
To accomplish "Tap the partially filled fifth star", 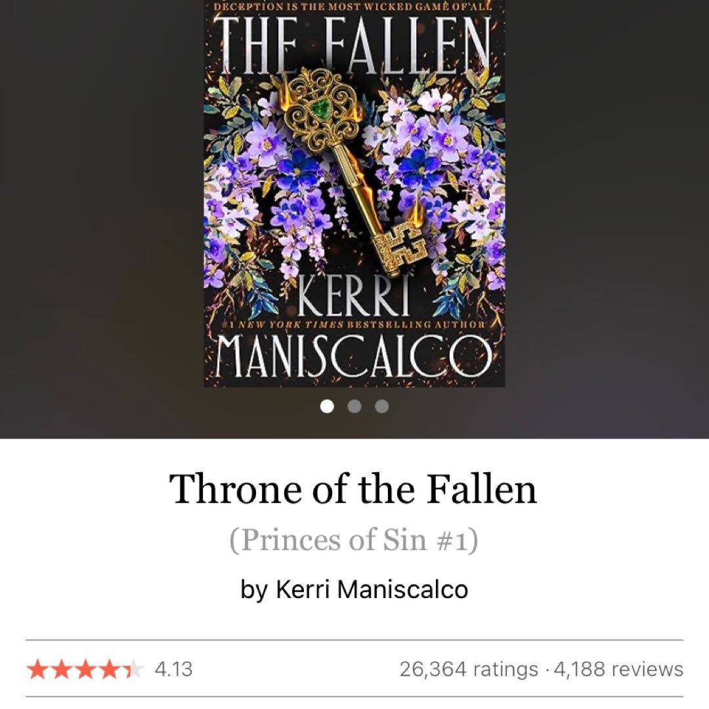I will tap(133, 669).
